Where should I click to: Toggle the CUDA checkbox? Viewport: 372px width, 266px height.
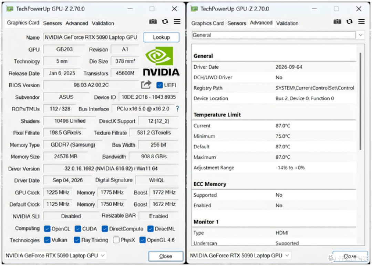coord(78,229)
